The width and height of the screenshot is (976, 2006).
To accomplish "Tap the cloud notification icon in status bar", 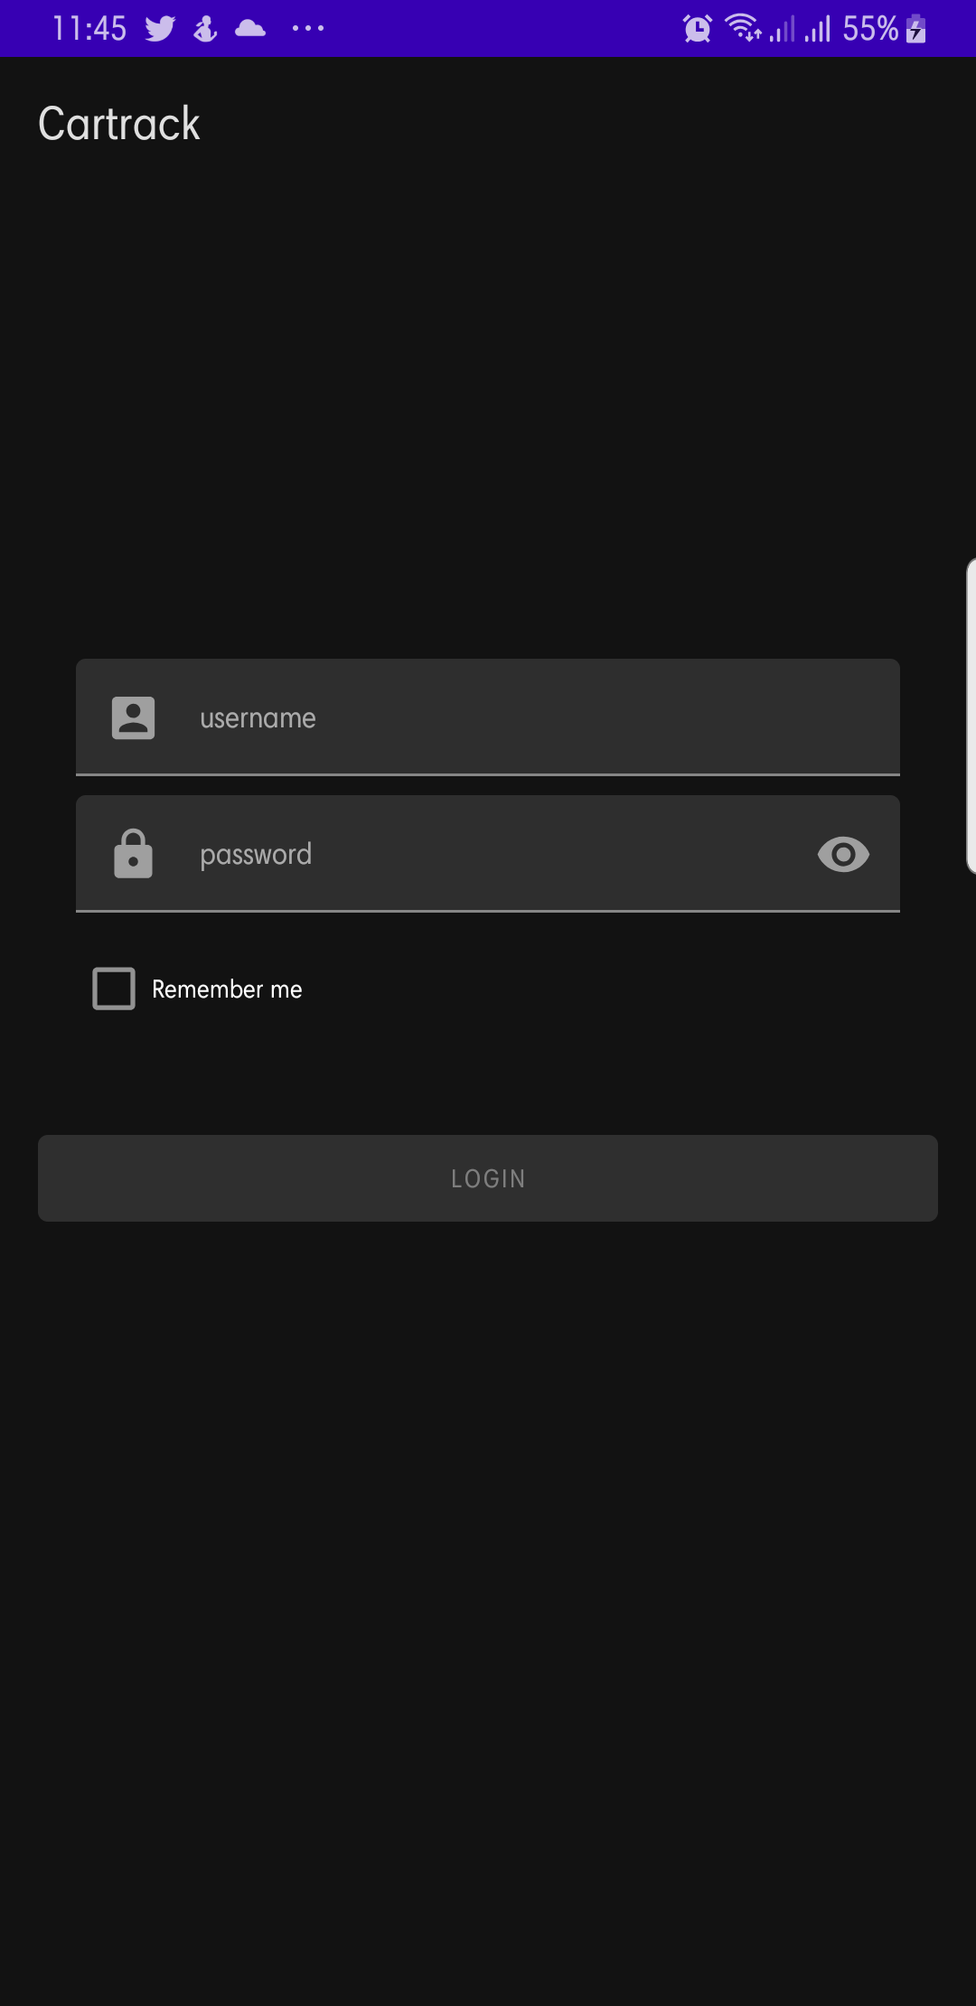I will click(x=250, y=29).
